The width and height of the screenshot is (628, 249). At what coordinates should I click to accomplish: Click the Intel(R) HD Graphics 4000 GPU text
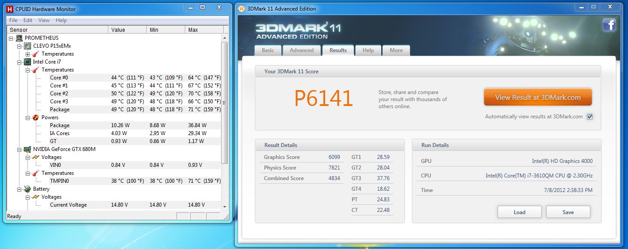click(562, 161)
